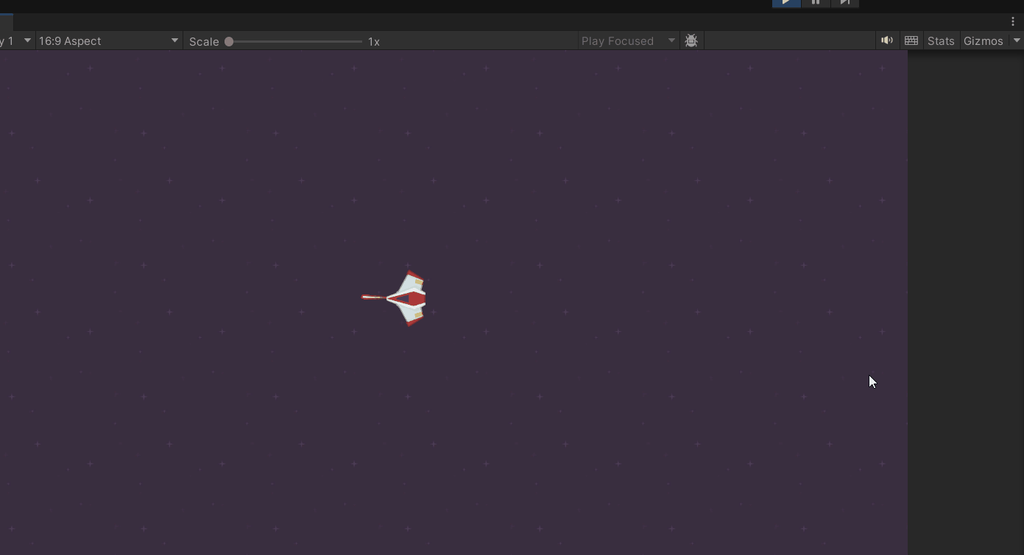
Task: Click the Pause button in the toolbar
Action: coord(816,3)
